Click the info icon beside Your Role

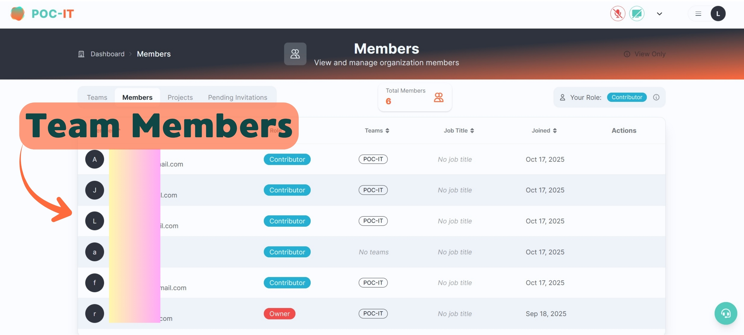656,98
